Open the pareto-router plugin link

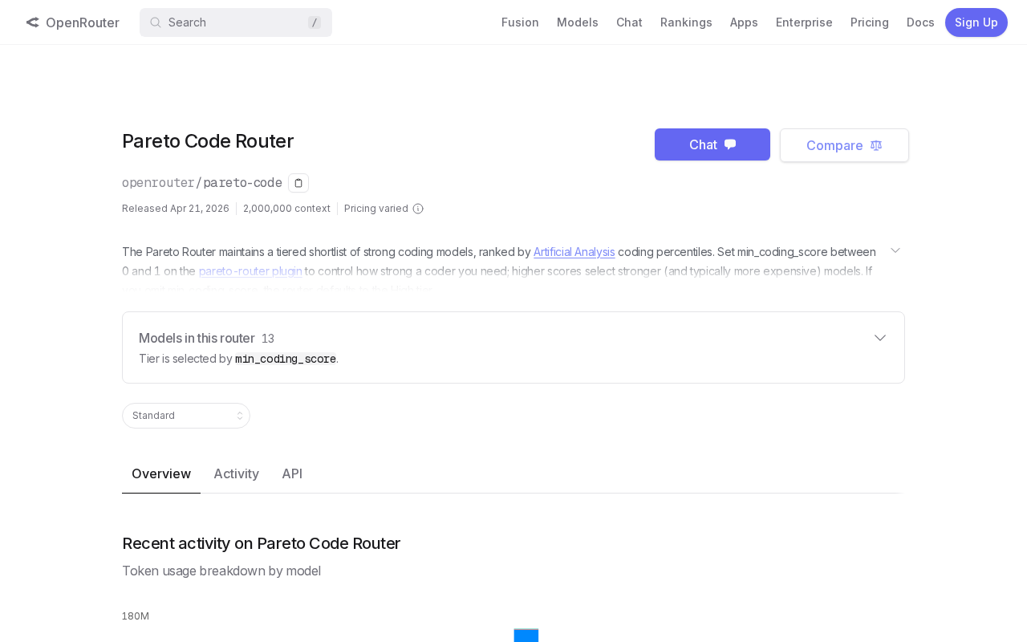[x=250, y=271]
